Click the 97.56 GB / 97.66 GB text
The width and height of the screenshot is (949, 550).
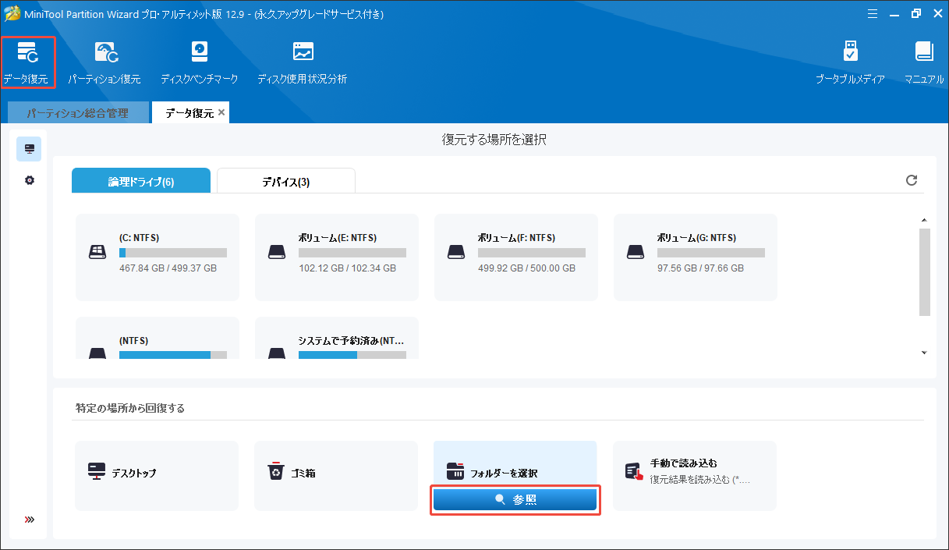tap(700, 268)
